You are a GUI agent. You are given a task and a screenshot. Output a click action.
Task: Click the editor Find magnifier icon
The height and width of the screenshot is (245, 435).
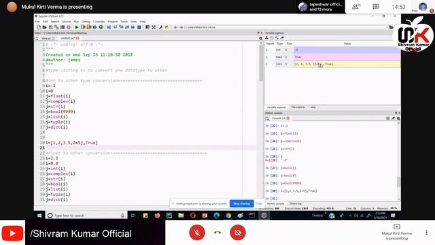(x=260, y=38)
